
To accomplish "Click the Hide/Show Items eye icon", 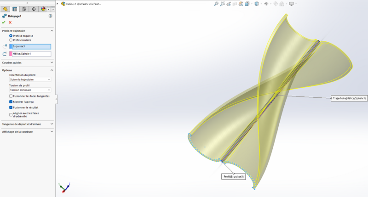I will (266, 4).
